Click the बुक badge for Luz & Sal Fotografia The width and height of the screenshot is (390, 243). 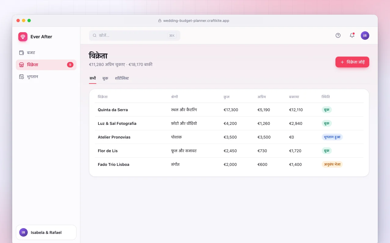(327, 123)
